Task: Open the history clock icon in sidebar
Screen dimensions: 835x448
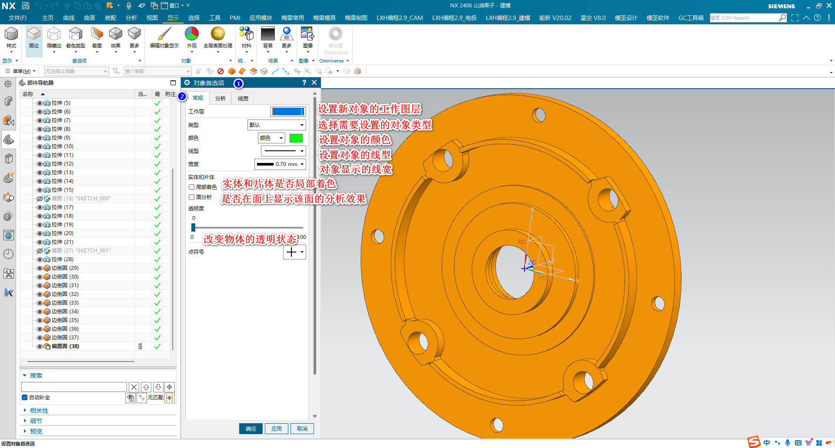Action: pyautogui.click(x=8, y=254)
